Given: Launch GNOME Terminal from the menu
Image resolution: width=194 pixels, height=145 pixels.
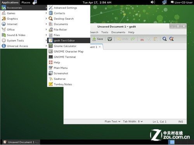Looking at the screenshot, I should point(69,57).
